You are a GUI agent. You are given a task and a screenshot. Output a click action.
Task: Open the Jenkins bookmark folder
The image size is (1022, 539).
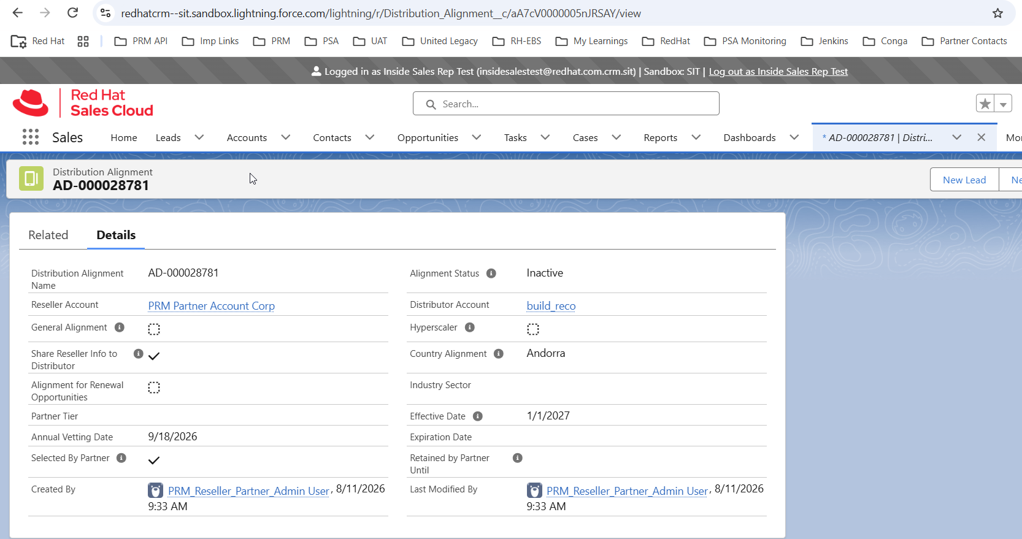[x=824, y=41]
